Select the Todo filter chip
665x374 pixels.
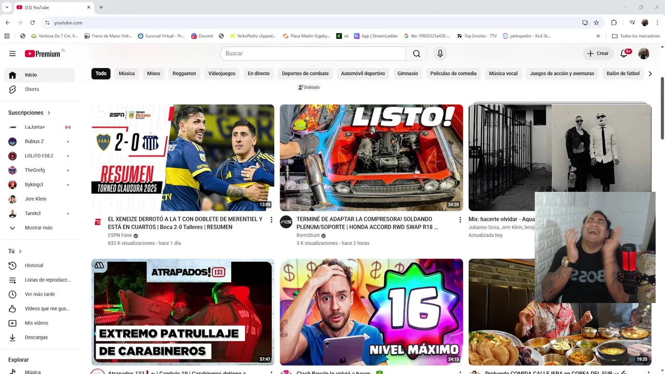[x=101, y=74]
